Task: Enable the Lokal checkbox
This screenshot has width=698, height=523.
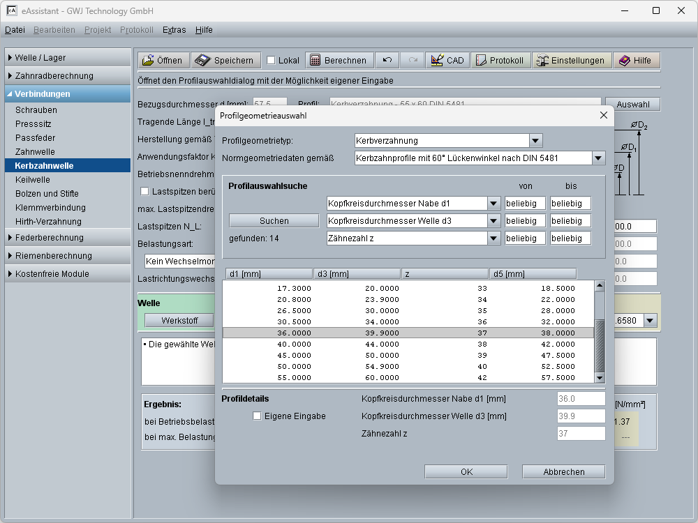Action: pos(272,61)
